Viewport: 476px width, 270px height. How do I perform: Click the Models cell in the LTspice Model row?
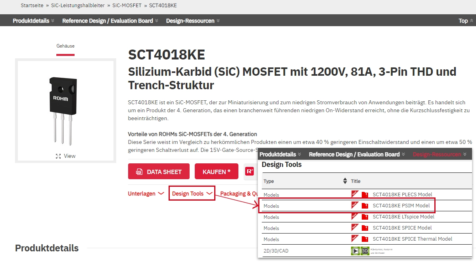[271, 217]
